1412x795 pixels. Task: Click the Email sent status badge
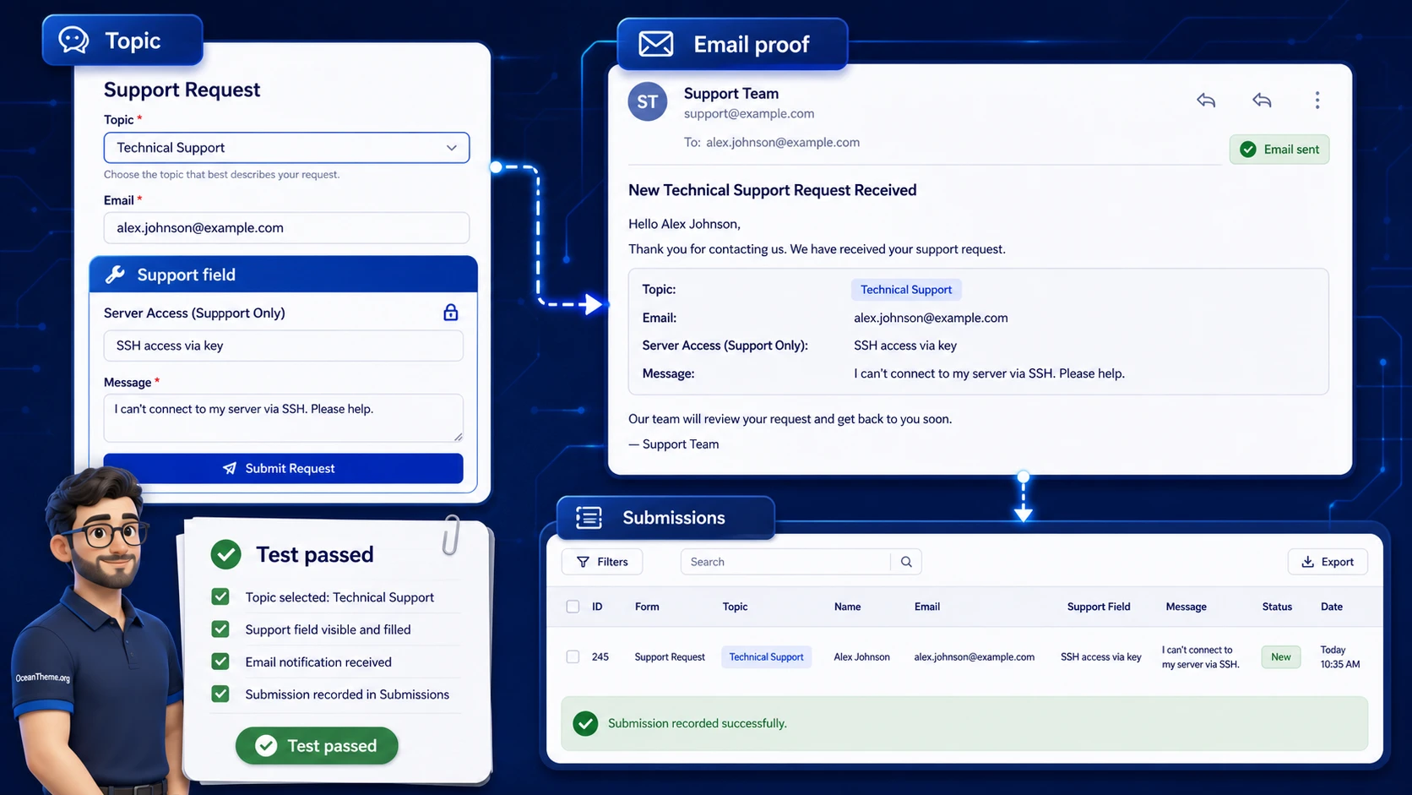[1279, 150]
